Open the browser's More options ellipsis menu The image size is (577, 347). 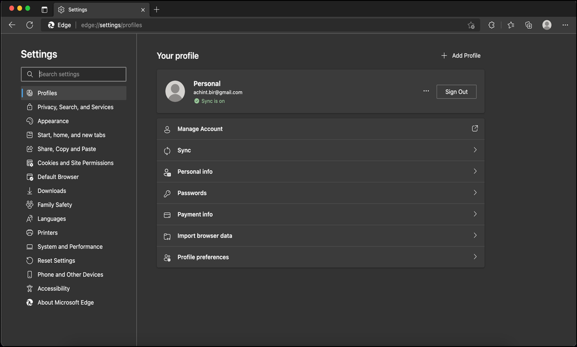pyautogui.click(x=565, y=25)
